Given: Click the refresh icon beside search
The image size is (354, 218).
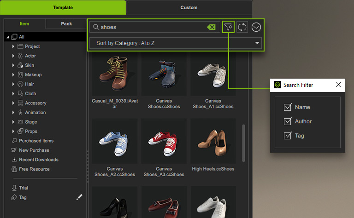Looking at the screenshot, I should click(x=242, y=27).
